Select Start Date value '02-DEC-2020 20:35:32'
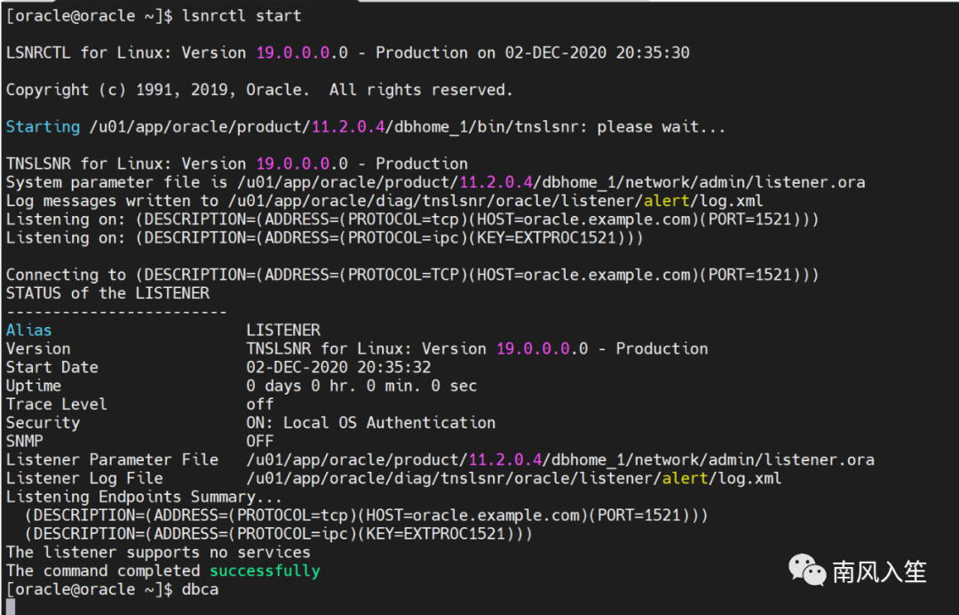959x615 pixels. point(339,367)
